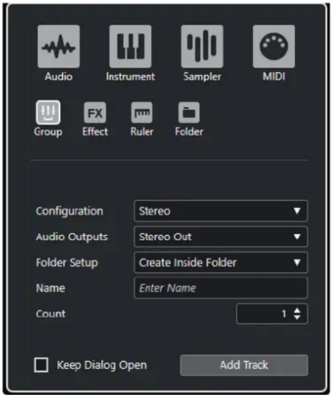Select the Audio track type icon

pyautogui.click(x=59, y=46)
